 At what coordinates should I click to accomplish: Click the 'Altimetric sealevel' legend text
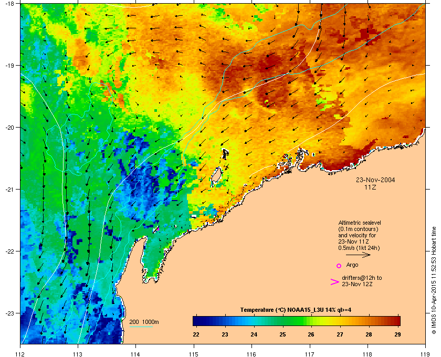(360, 223)
